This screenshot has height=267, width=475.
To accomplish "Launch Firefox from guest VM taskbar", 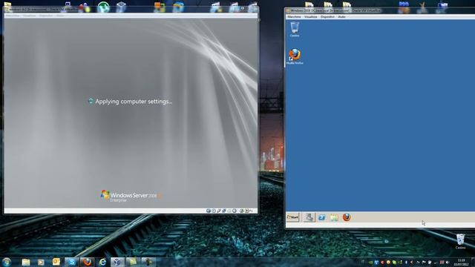I will click(x=347, y=217).
